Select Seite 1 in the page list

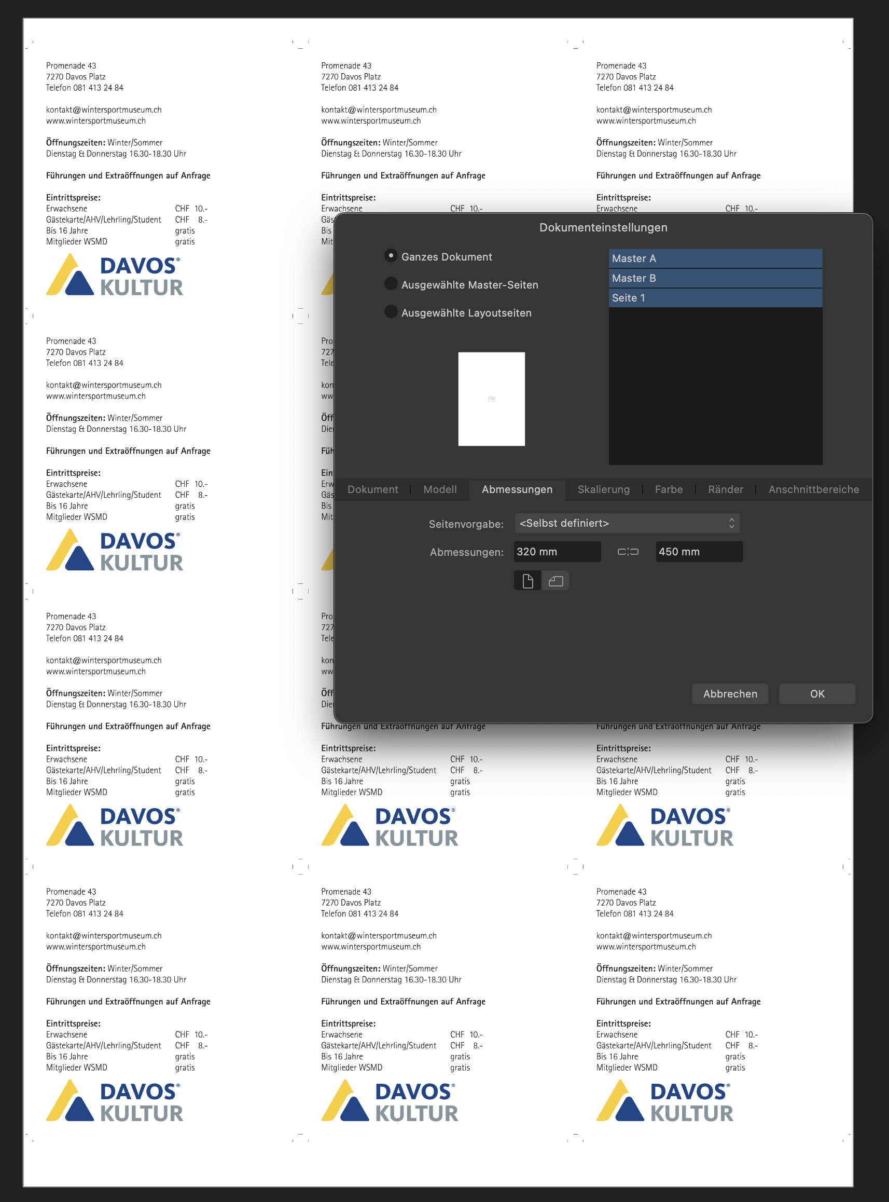coord(715,298)
